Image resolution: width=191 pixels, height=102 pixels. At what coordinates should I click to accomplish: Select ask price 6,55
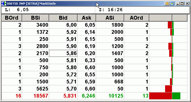(86, 74)
